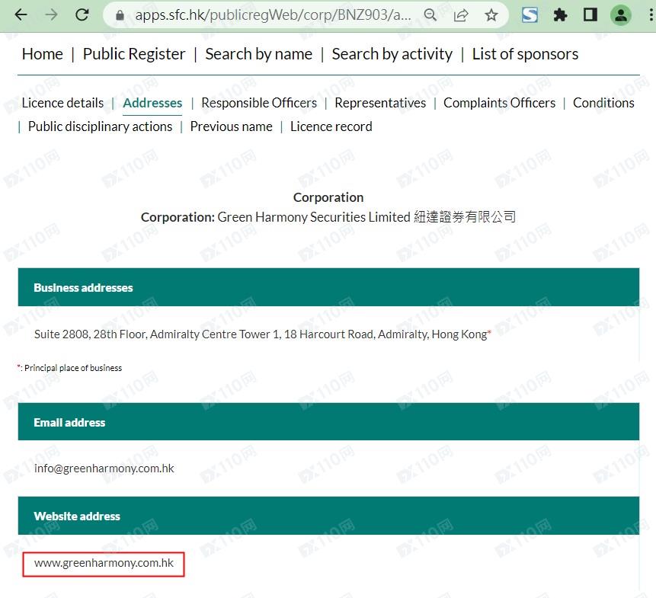Open the profile avatar menu
Screen dimensions: 656x598
[x=621, y=15]
